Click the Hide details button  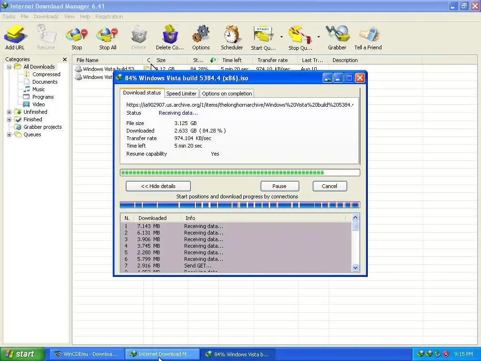point(158,186)
